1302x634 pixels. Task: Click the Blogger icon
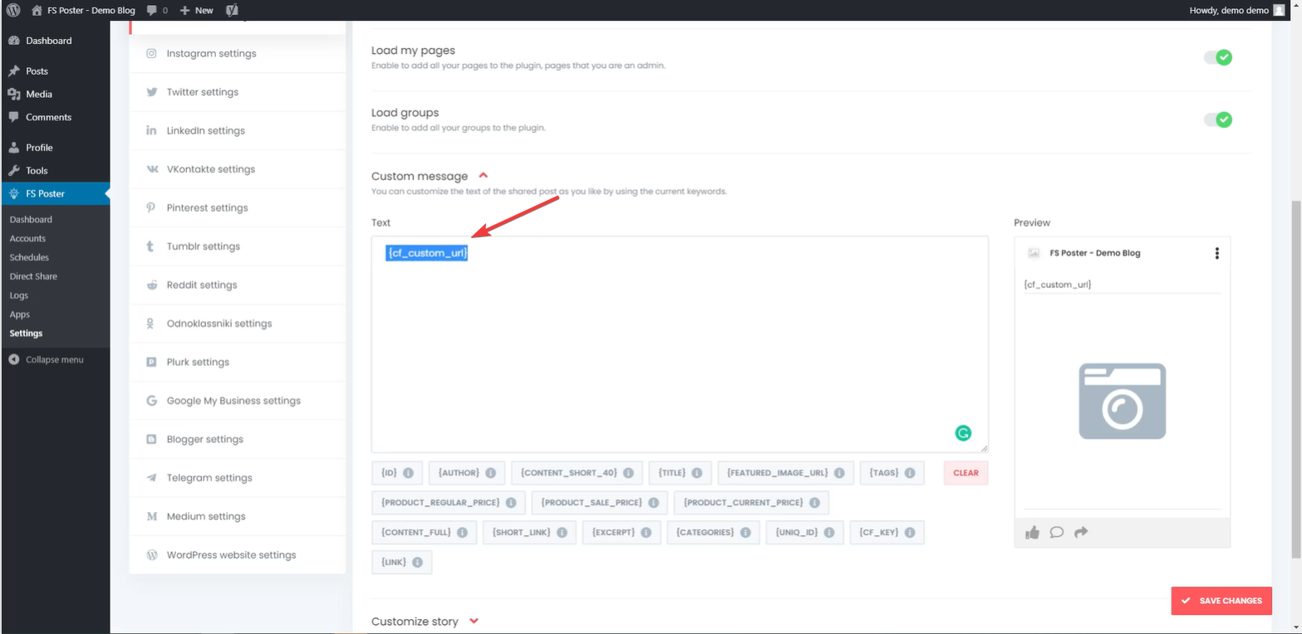[x=151, y=439]
